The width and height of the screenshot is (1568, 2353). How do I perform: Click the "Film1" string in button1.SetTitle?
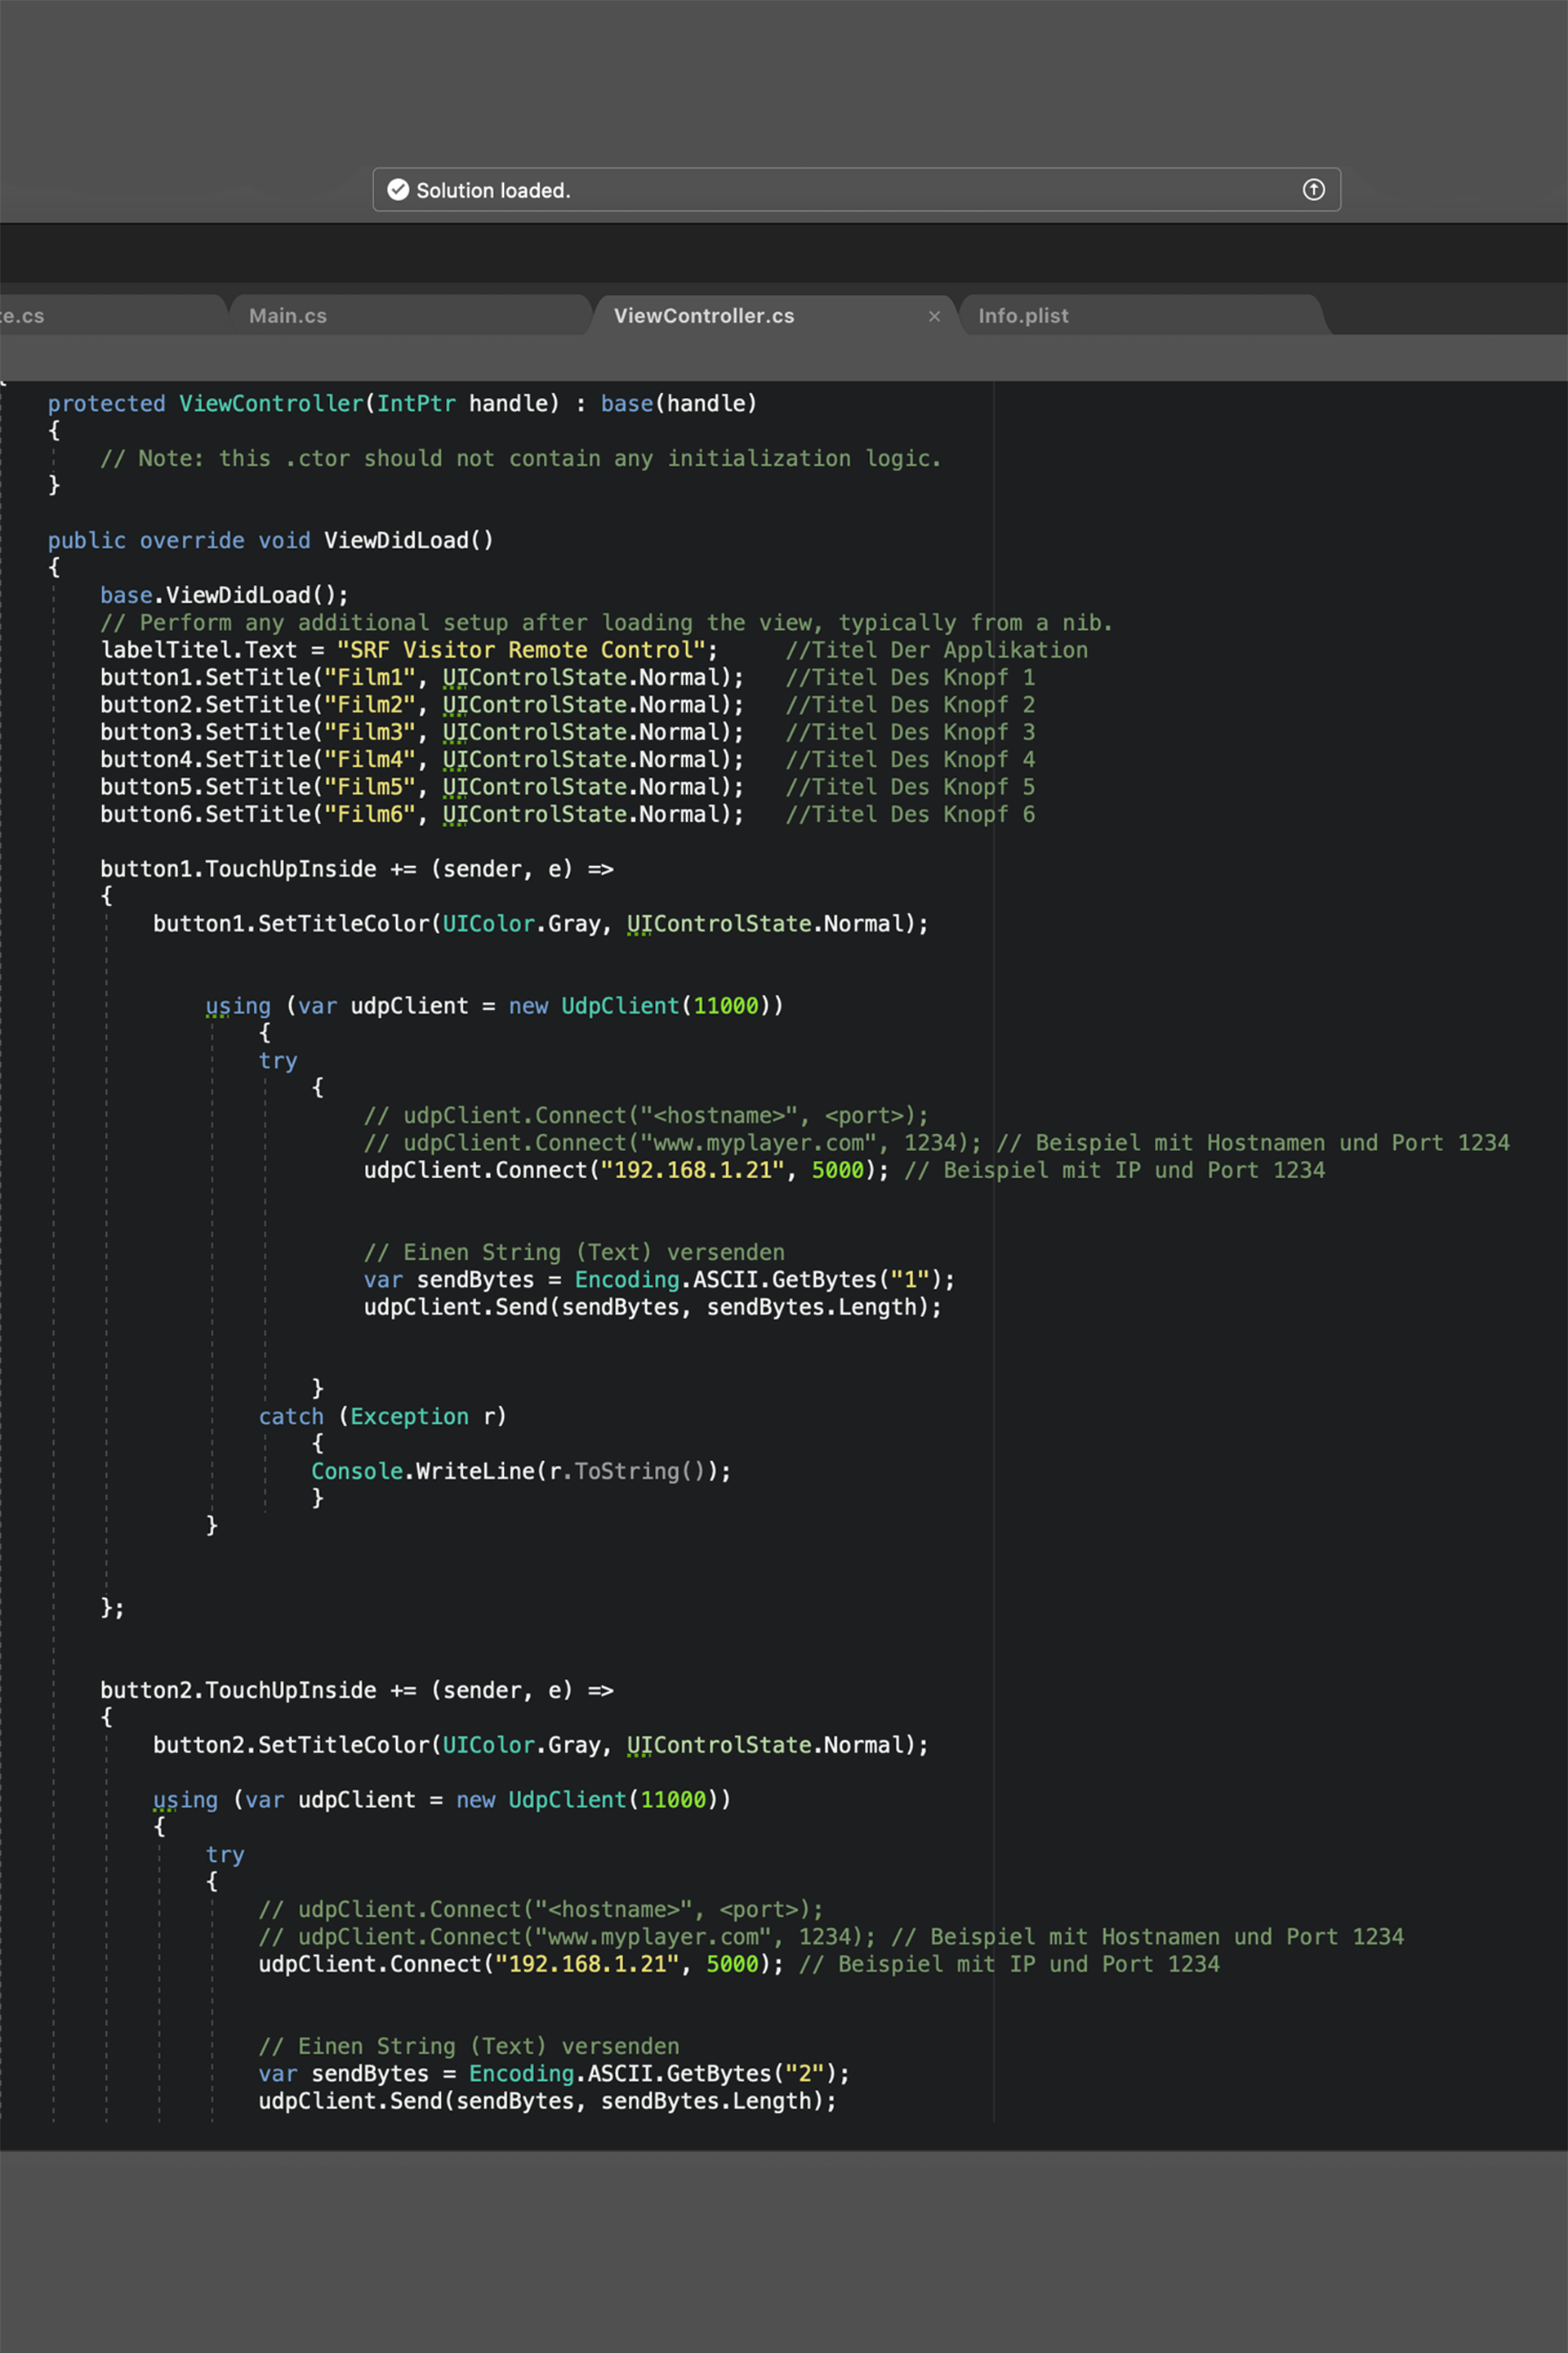[369, 677]
